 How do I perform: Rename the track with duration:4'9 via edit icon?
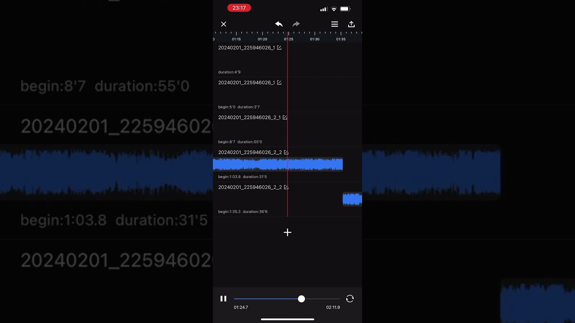tap(279, 48)
